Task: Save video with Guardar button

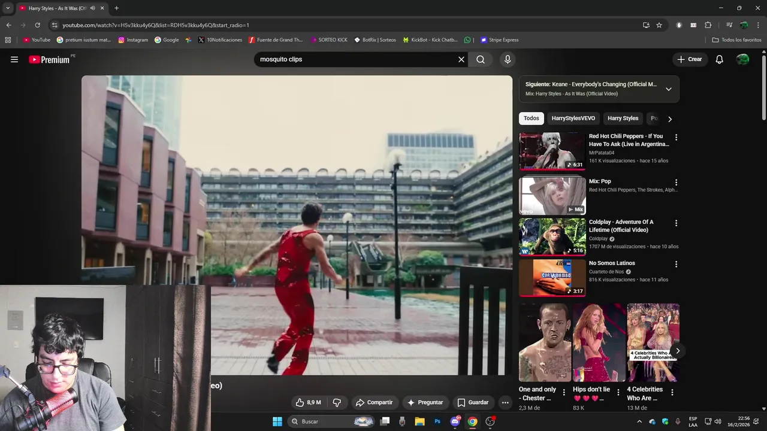Action: tap(473, 402)
